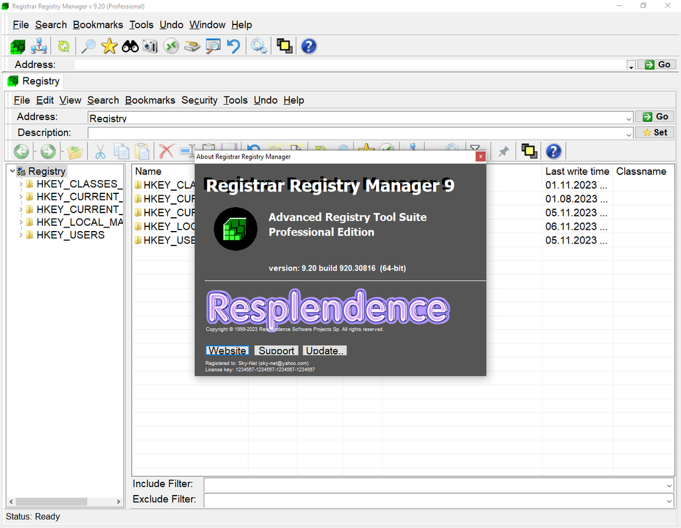Open the Exclude Filter dropdown arrow

click(669, 501)
